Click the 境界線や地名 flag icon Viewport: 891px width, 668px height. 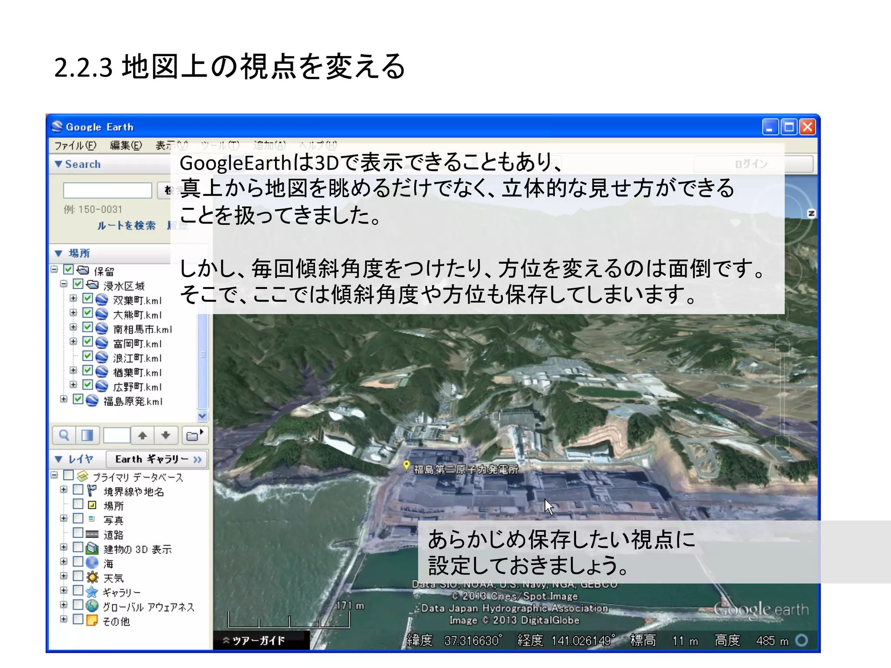click(92, 491)
